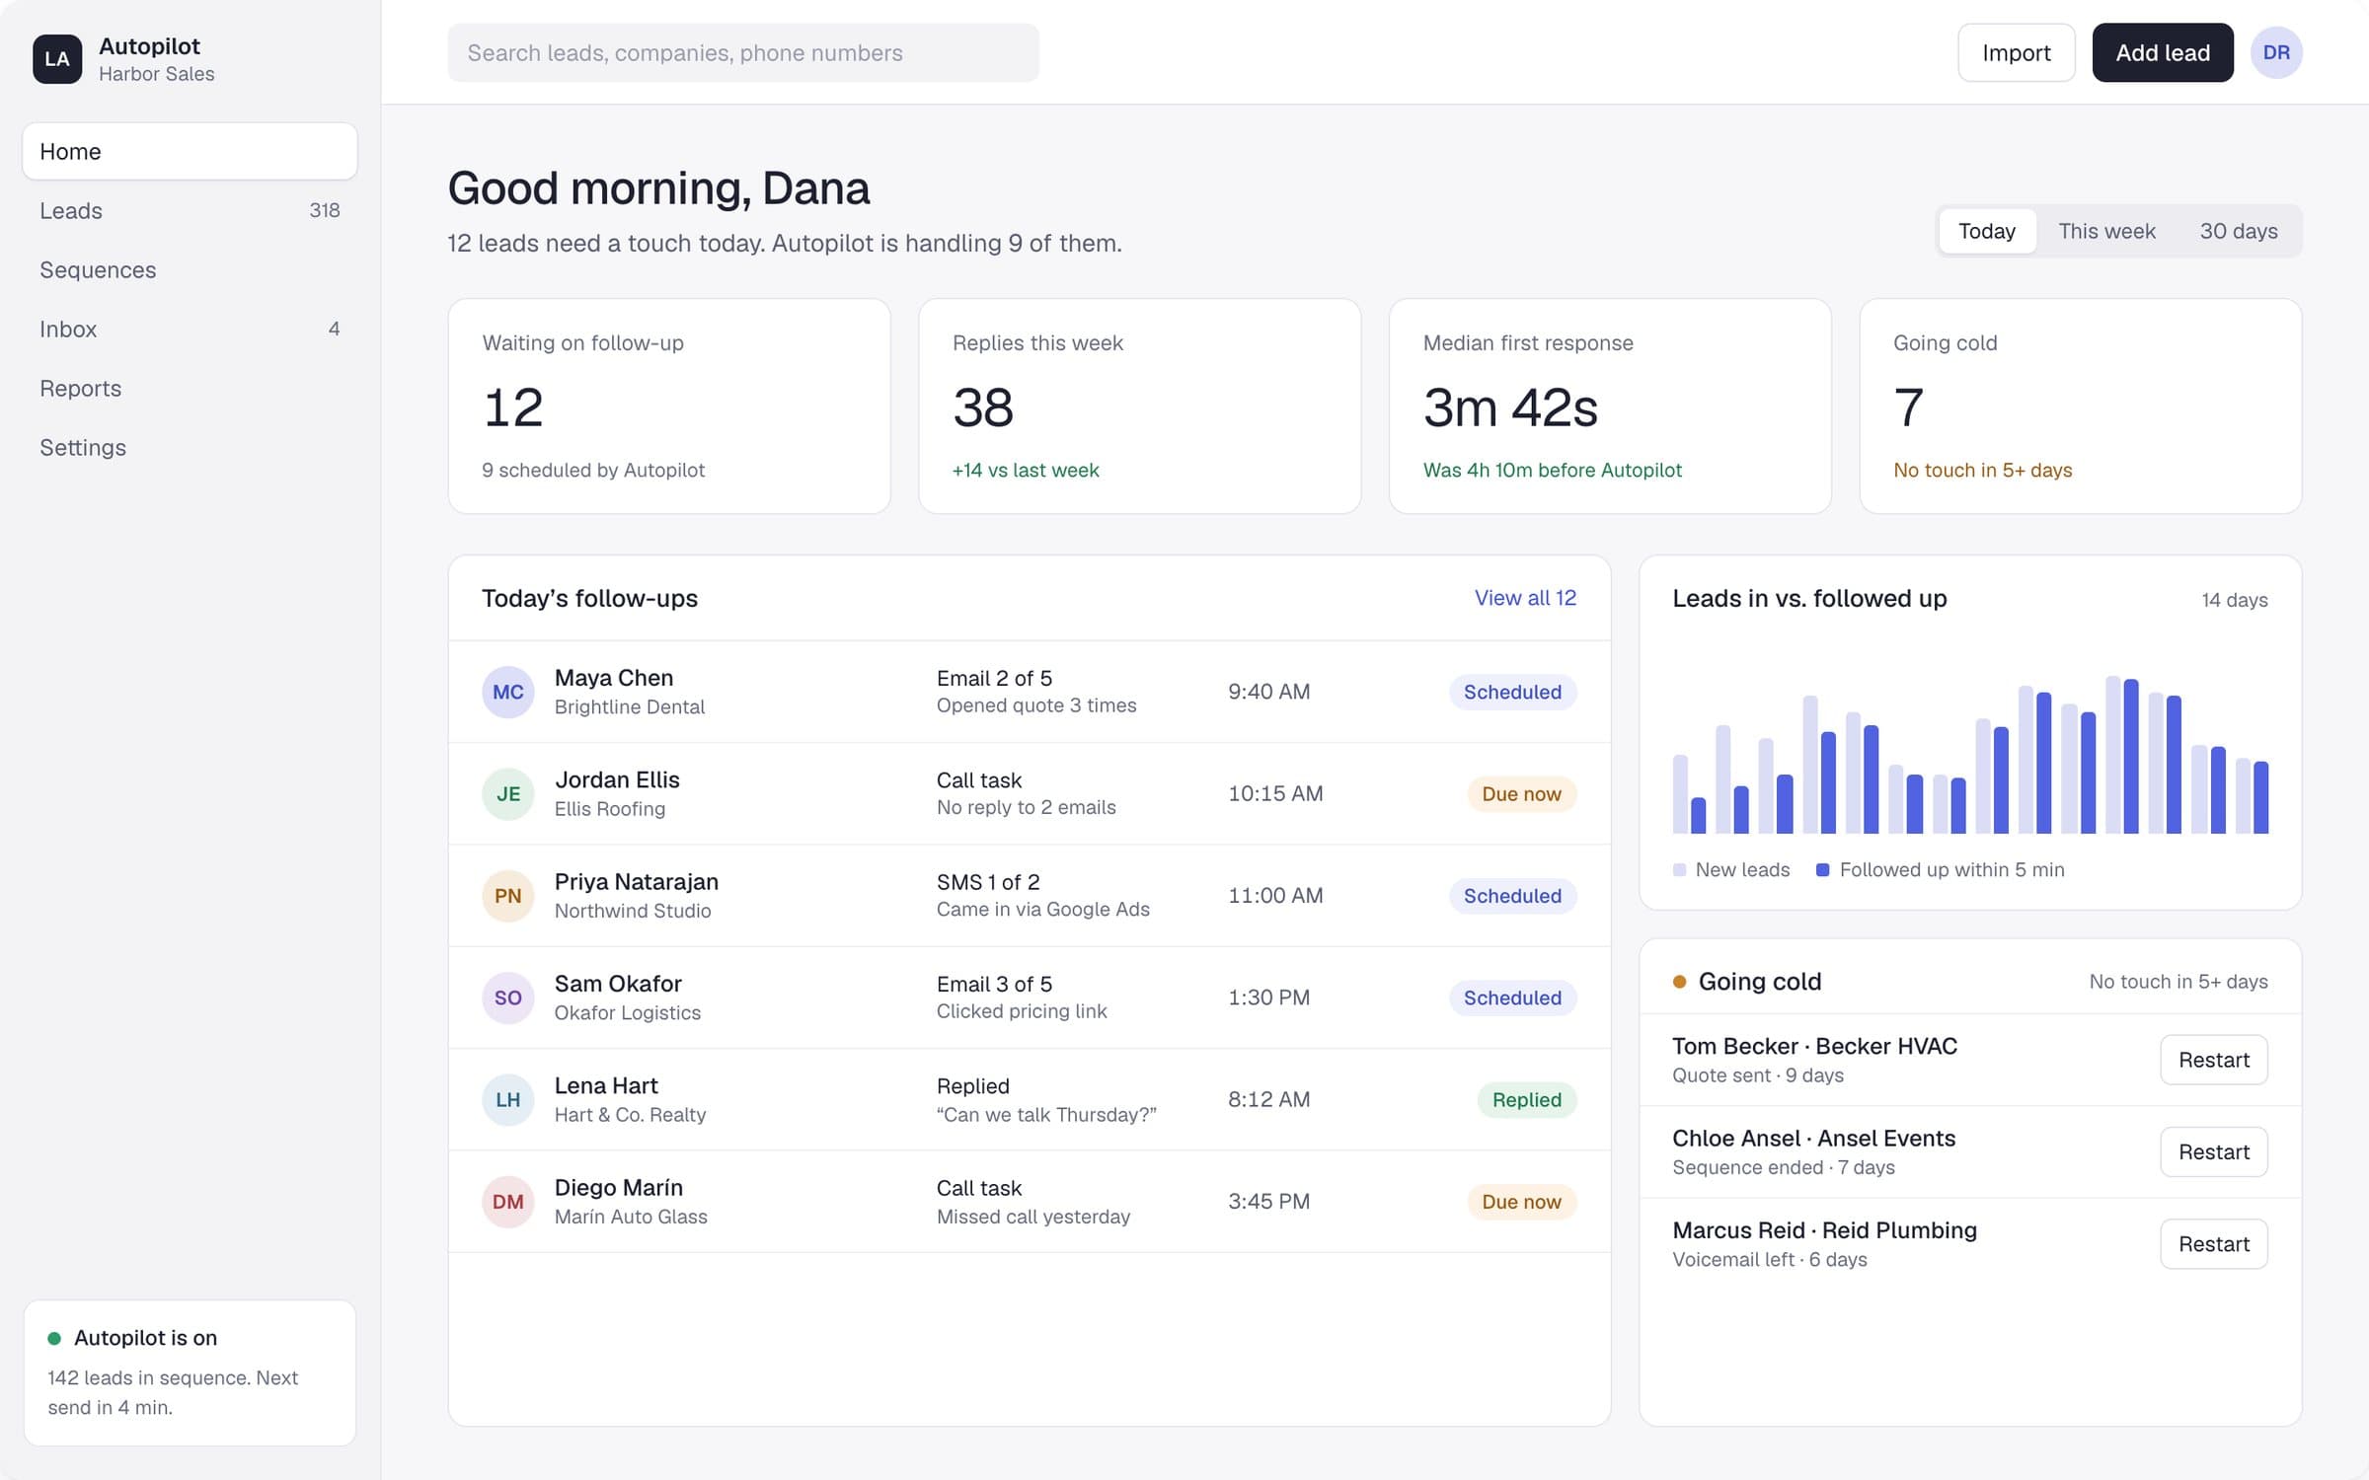
Task: Open Sequences in sidebar
Action: (190, 269)
